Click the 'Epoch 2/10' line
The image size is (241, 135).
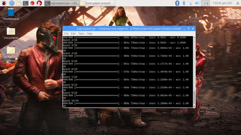click(70, 40)
